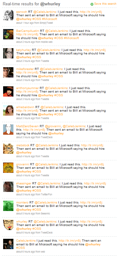Click @whurley mention in crebstock's tweet
118x256 pixels.
coord(24,153)
